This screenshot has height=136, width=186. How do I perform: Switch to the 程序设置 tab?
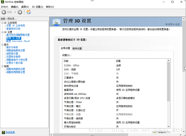click(77, 48)
